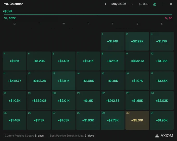Choose day 18 cell with +$1.02K
Viewport: 177px width, 141px height.
point(15,100)
